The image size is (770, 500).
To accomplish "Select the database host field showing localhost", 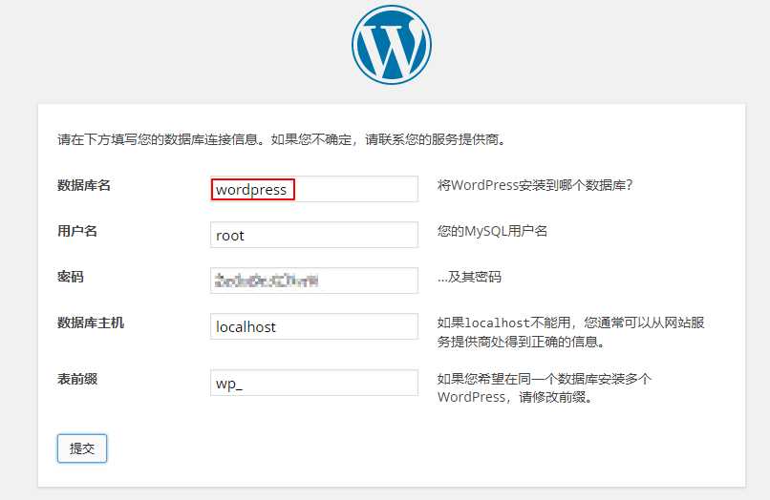I will [x=314, y=326].
